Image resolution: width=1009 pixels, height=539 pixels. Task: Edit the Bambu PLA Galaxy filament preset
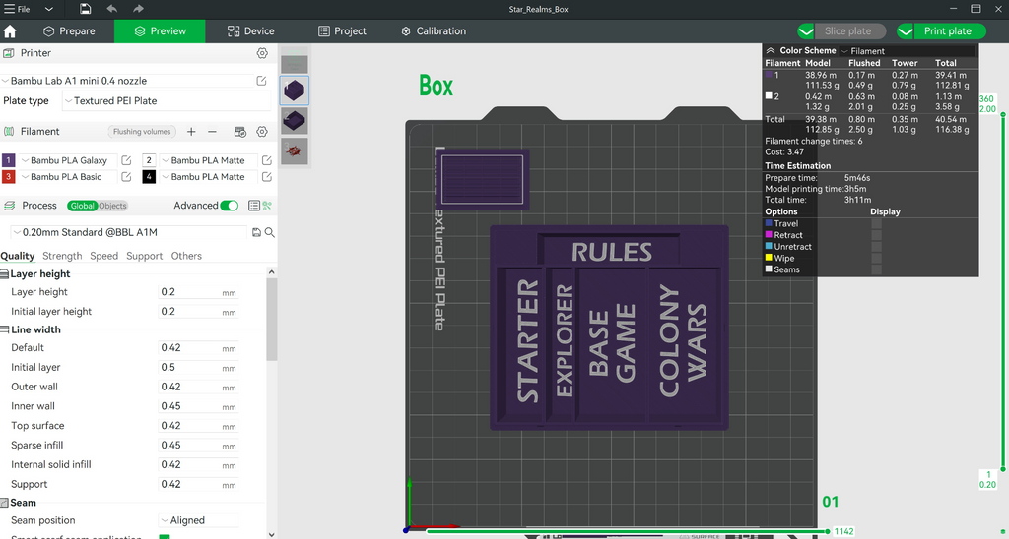click(127, 160)
